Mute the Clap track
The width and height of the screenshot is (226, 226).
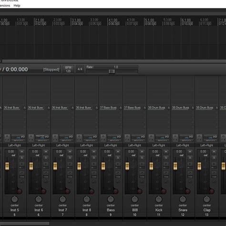pyautogui.click(x=214, y=152)
